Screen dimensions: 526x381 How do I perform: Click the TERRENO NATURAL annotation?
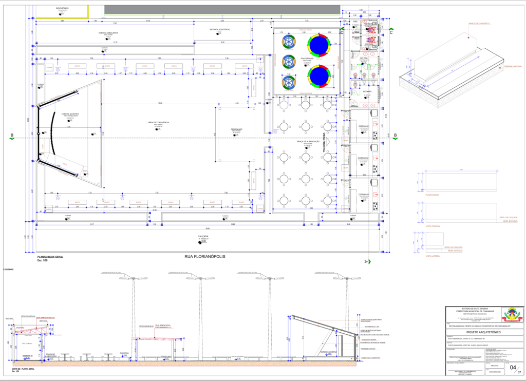[514, 67]
